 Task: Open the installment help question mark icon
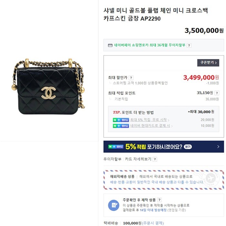point(189,46)
